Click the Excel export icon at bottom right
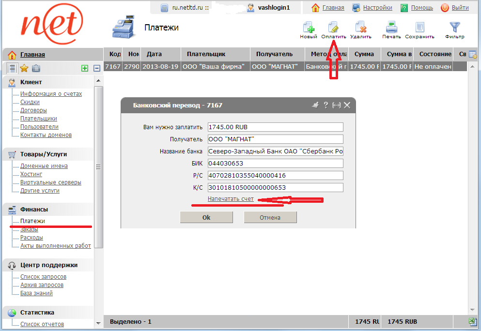Viewport: 481px width, 331px height. 472,322
